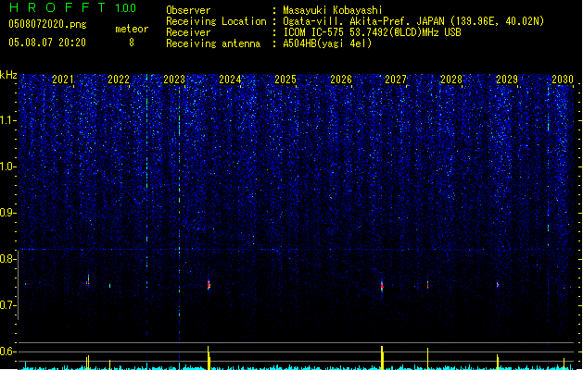Click the 2024 time marker

pyautogui.click(x=230, y=80)
